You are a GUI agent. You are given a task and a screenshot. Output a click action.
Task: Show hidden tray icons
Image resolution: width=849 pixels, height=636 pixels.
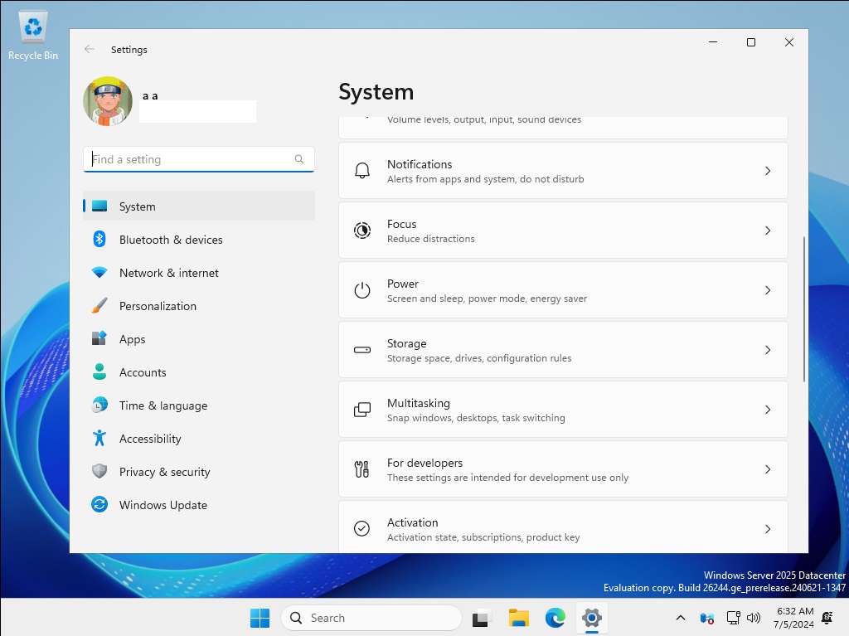[681, 618]
